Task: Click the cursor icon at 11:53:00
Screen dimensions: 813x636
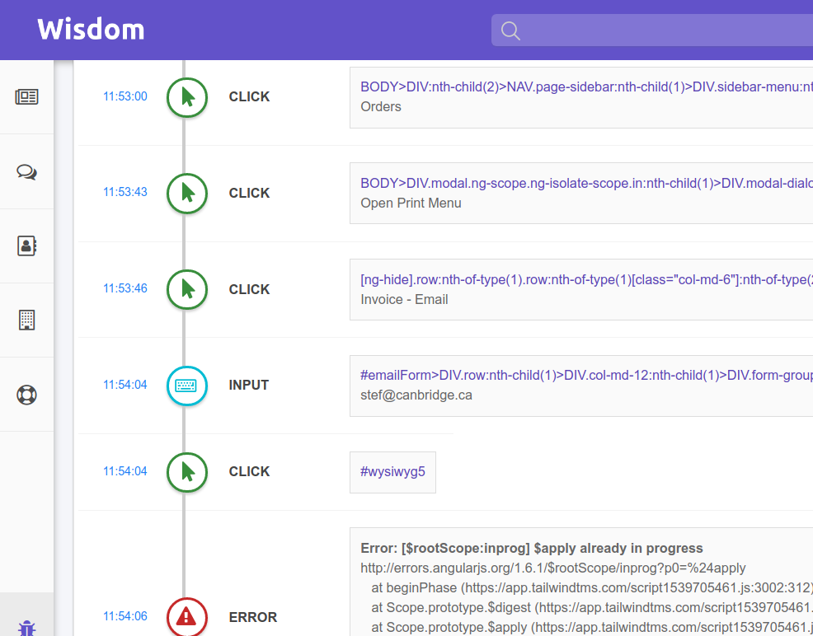Action: (187, 97)
